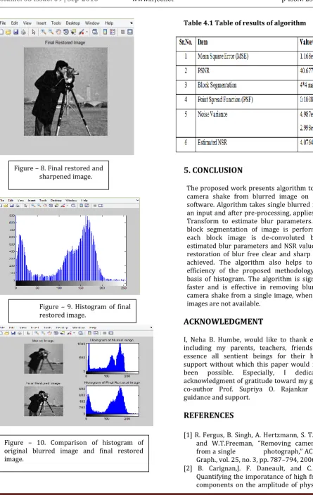Toggle the Insert Legend icon

pyautogui.click(x=113, y=32)
